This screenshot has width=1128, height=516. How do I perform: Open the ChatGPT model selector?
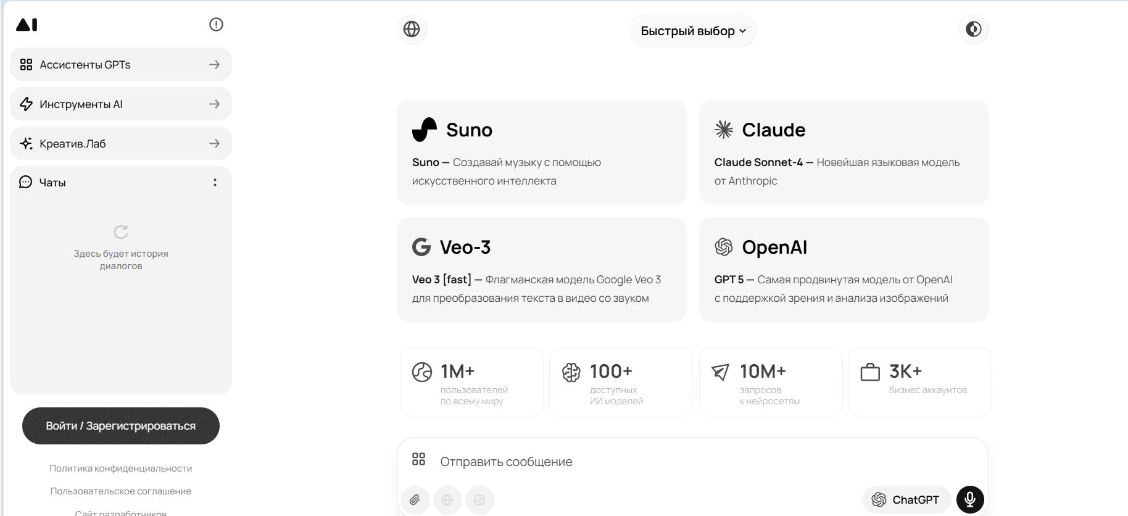pyautogui.click(x=905, y=500)
